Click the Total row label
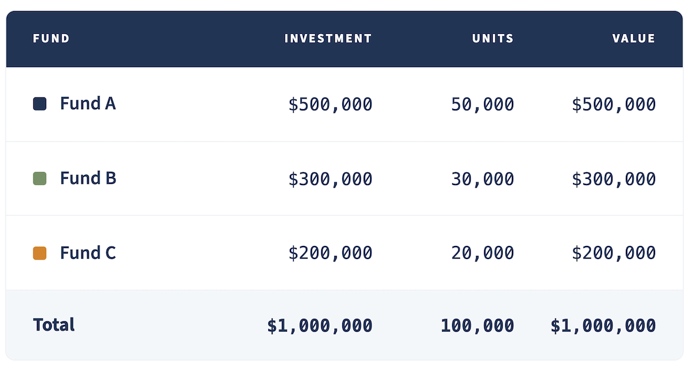Image resolution: width=692 pixels, height=370 pixels. pos(54,324)
